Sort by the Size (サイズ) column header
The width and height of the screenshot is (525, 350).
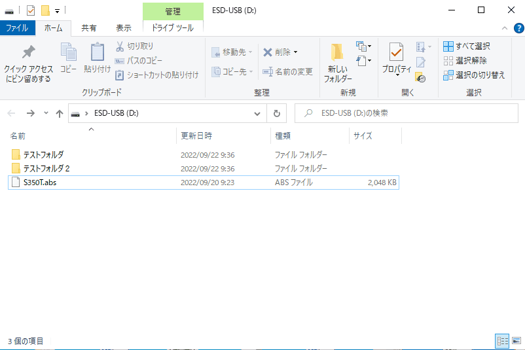tap(363, 136)
